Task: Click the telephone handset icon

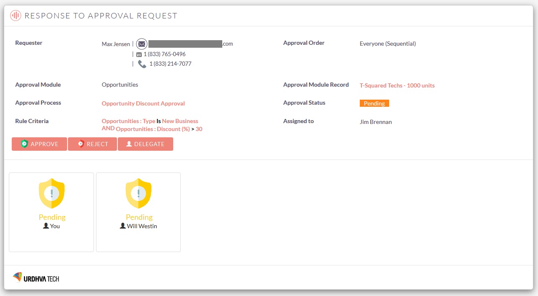Action: [x=142, y=64]
